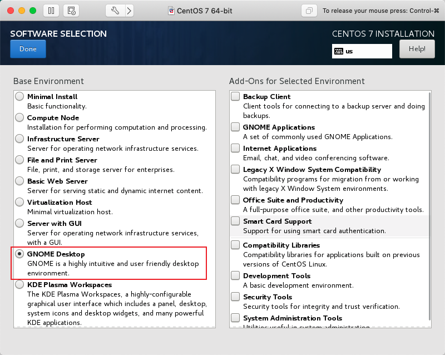Select the Server with GUI radio button
The width and height of the screenshot is (445, 355).
(19, 223)
